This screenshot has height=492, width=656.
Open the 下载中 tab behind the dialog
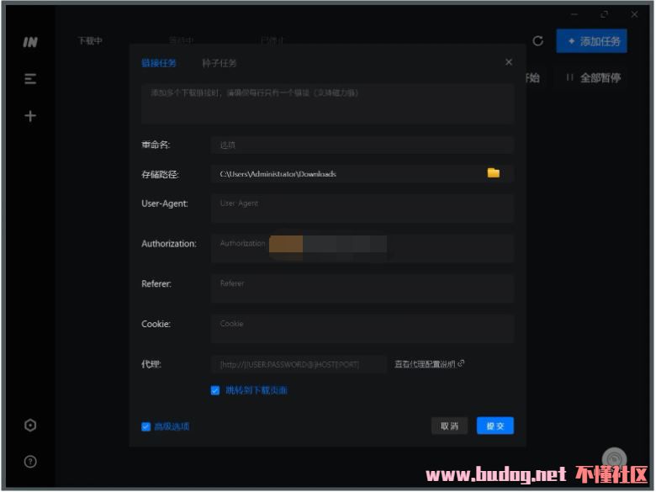coord(90,40)
